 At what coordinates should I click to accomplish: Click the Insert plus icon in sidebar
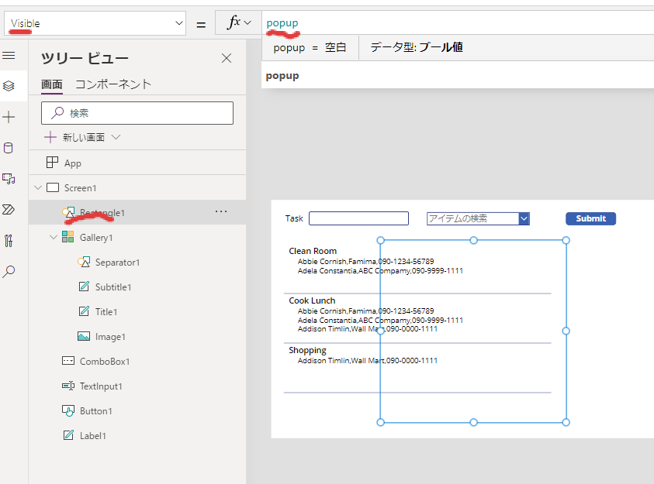pos(9,117)
